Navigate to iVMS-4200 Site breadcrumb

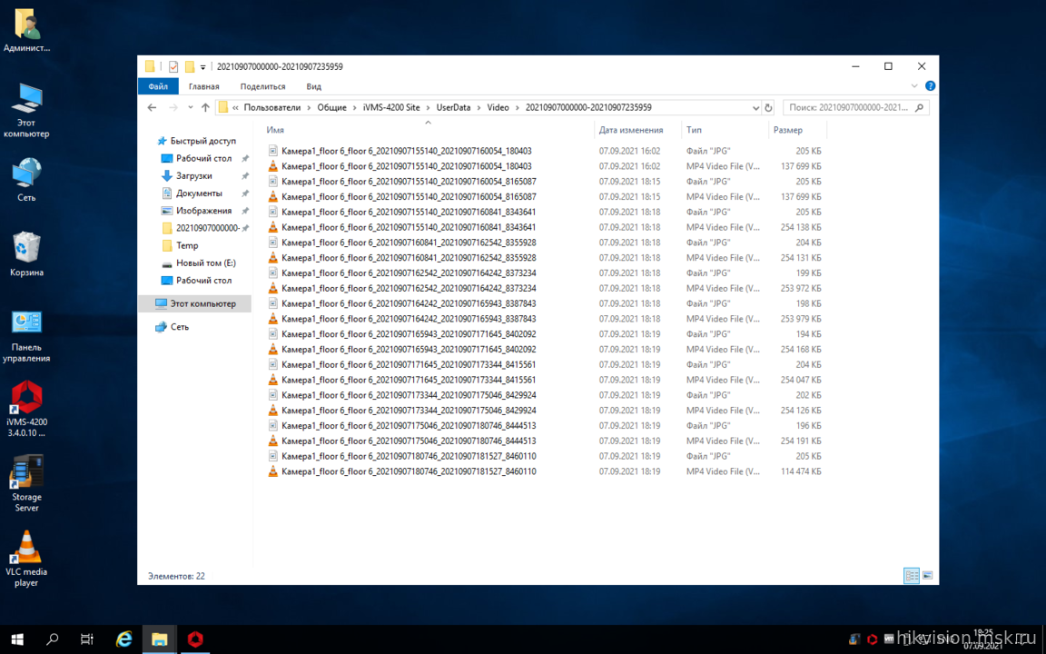pyautogui.click(x=391, y=107)
